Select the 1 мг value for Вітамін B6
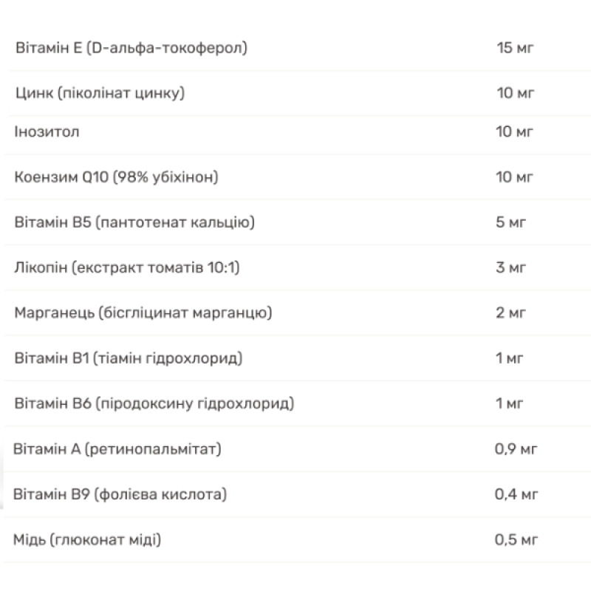591x591 pixels. 509,403
